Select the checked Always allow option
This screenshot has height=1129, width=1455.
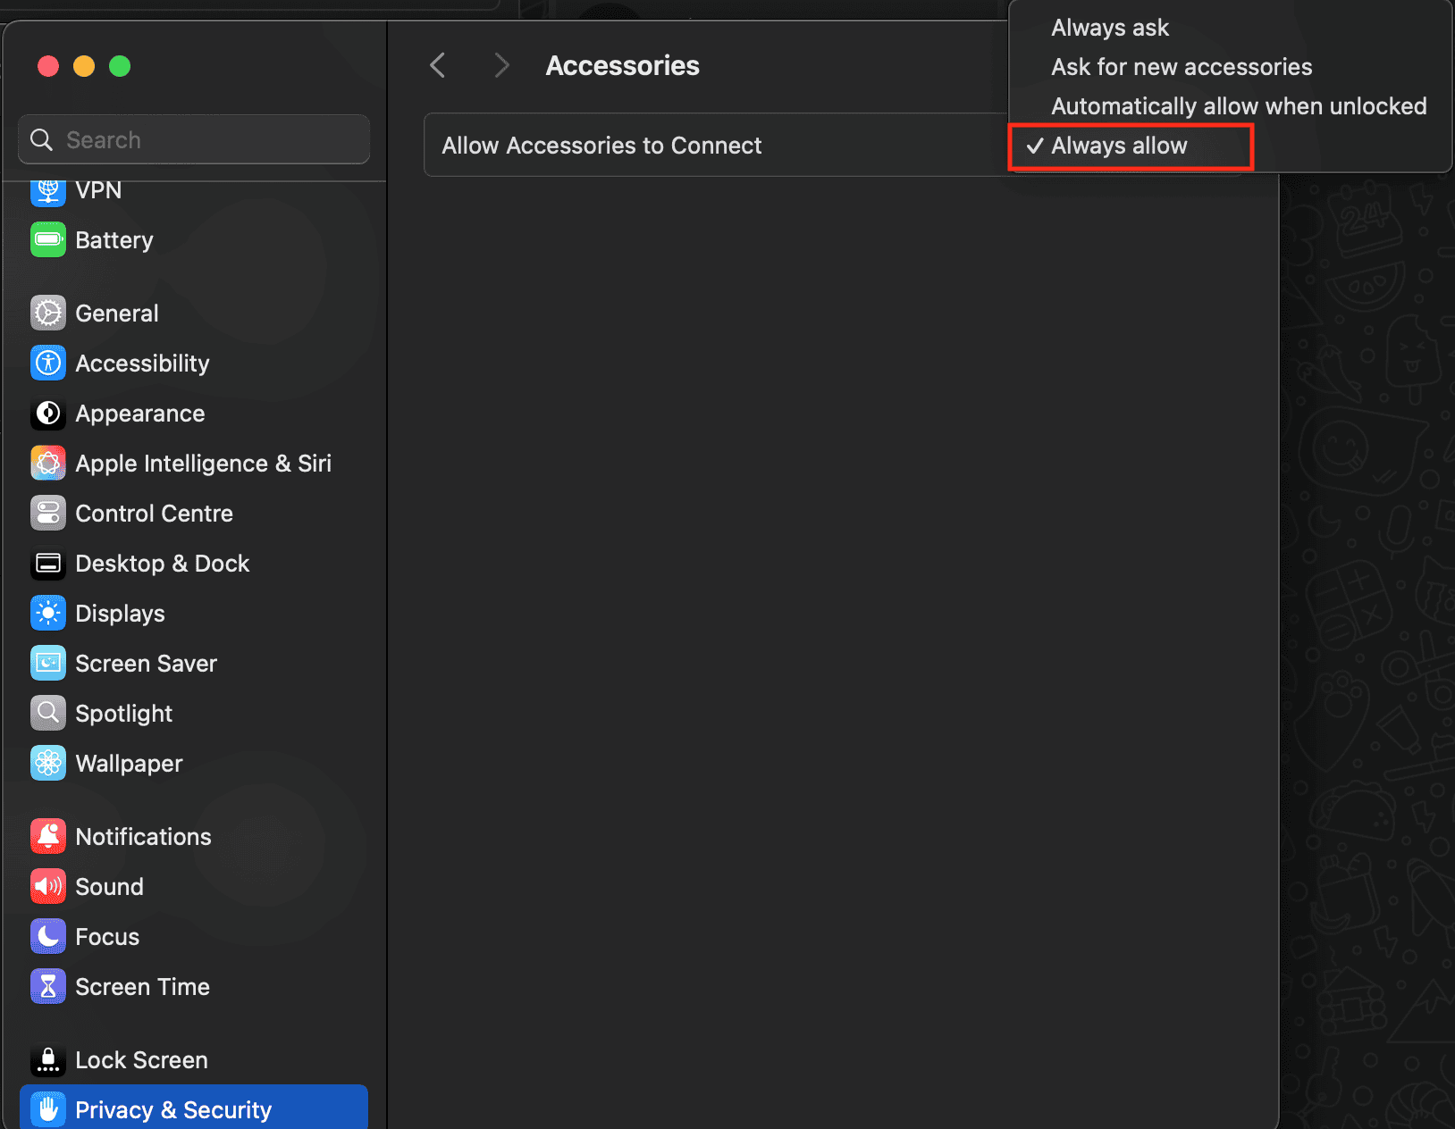1119,146
